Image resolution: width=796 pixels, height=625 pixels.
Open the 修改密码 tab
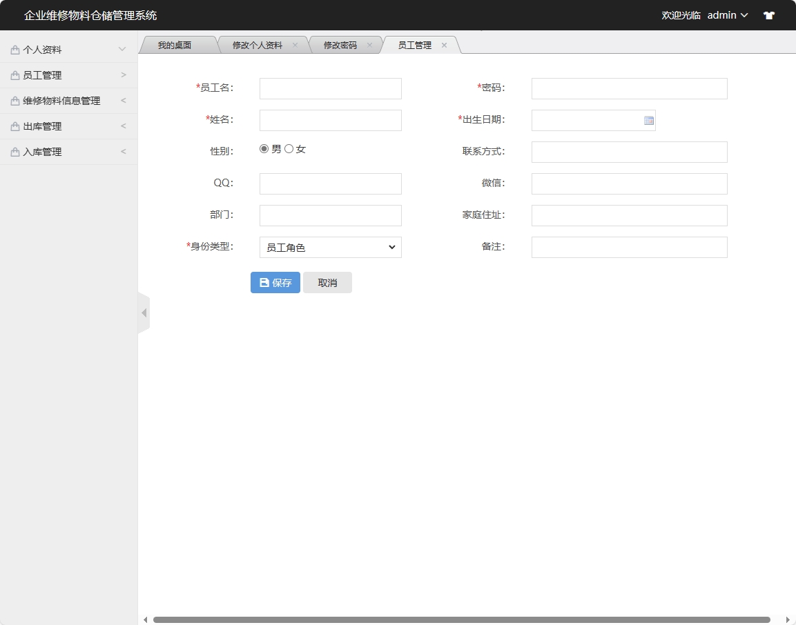(342, 44)
